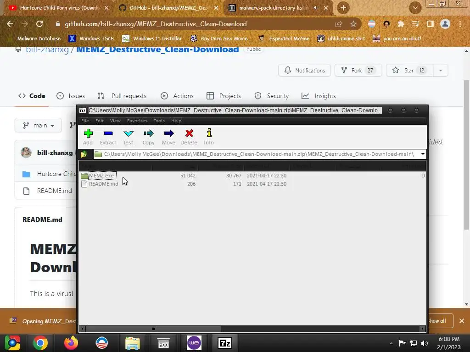Open the GitHub Insights tab
The image size is (470, 352).
click(x=319, y=96)
